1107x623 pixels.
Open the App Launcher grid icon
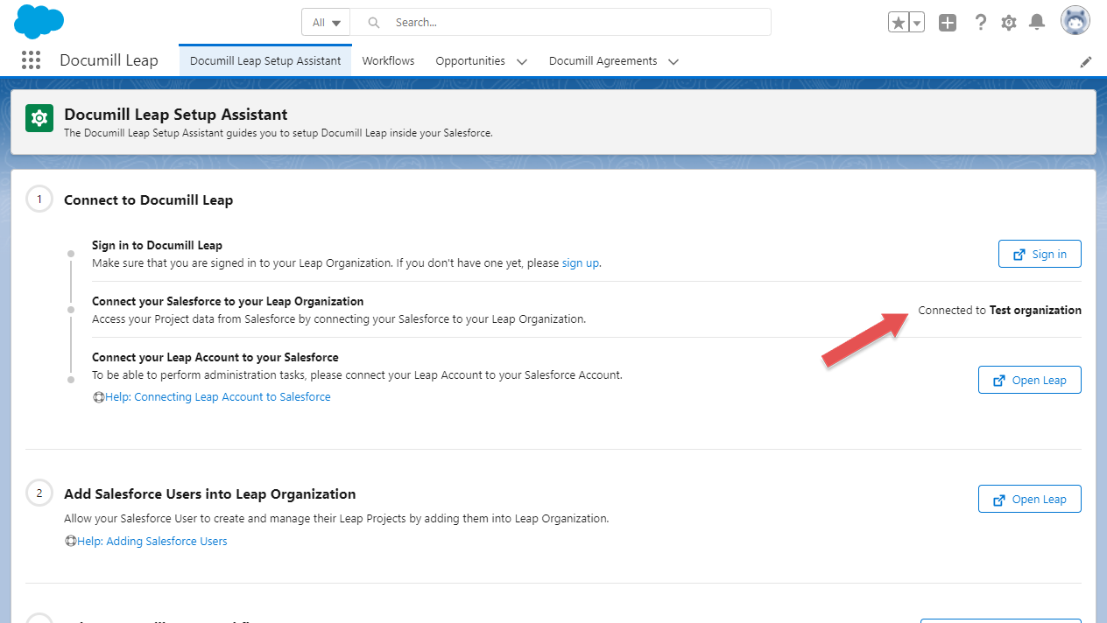[x=31, y=60]
